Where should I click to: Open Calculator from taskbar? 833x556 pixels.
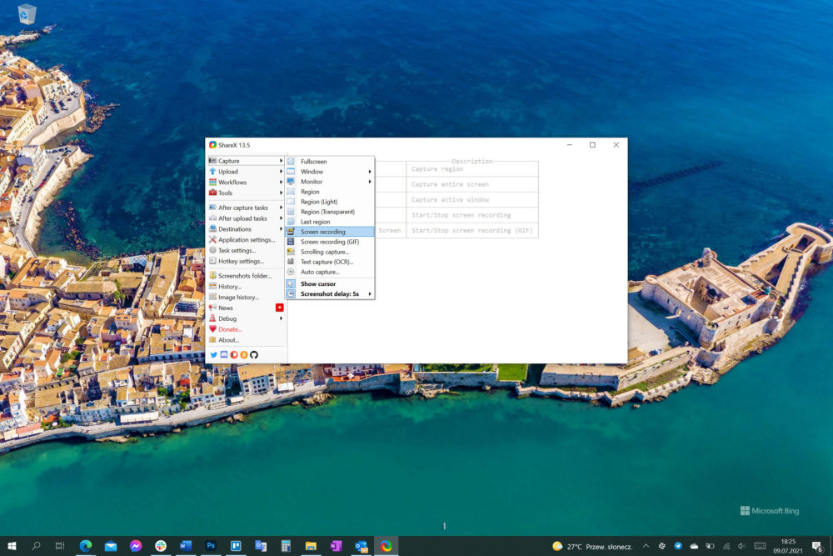coord(286,546)
